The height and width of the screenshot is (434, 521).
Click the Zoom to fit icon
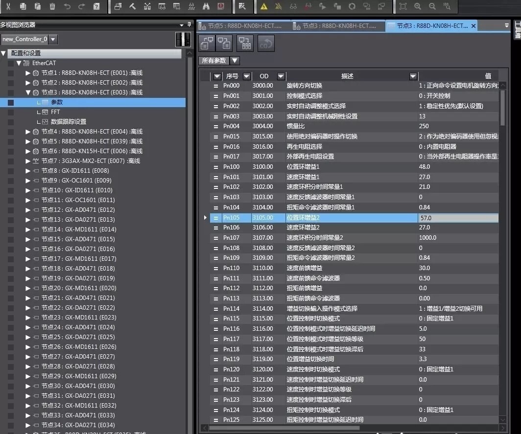403,6
